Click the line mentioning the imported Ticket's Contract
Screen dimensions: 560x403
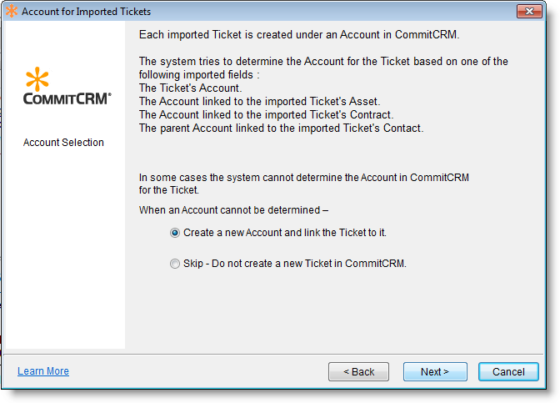point(266,114)
